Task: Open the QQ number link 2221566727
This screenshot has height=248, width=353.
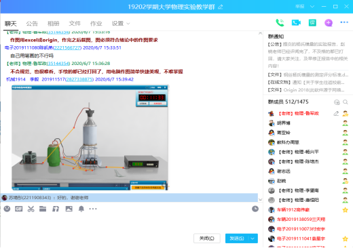Action: [67, 47]
